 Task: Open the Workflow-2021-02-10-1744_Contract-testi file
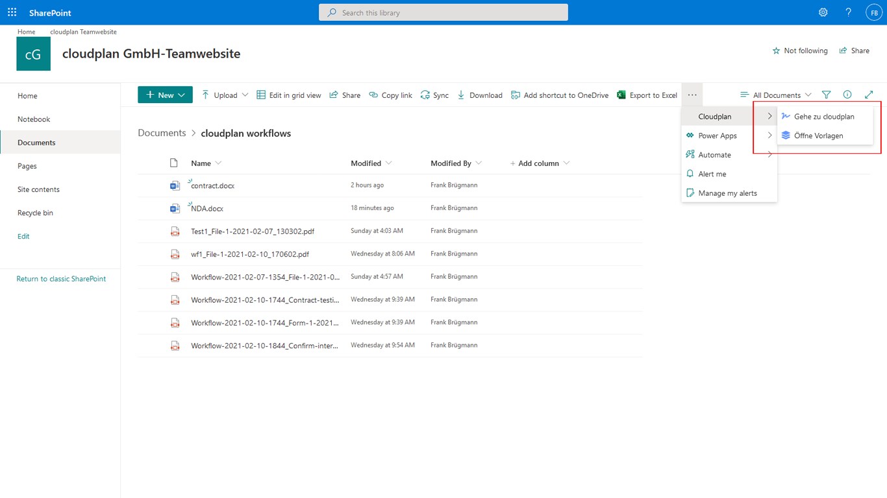tap(265, 300)
